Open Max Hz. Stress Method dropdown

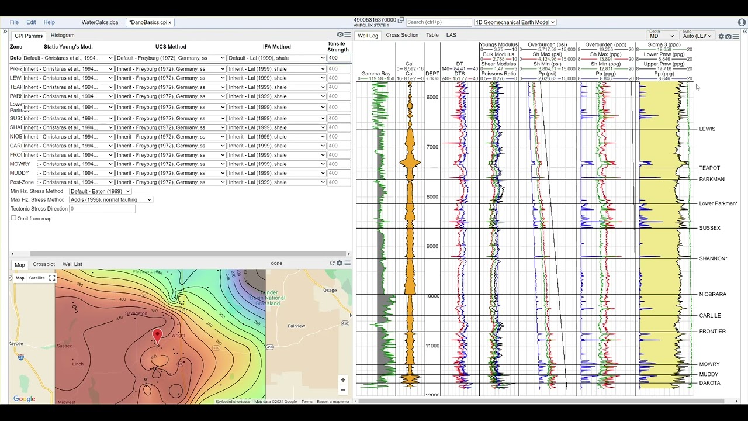[110, 200]
